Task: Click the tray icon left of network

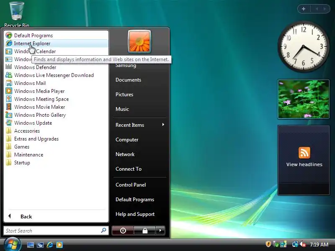Action: coord(283,244)
